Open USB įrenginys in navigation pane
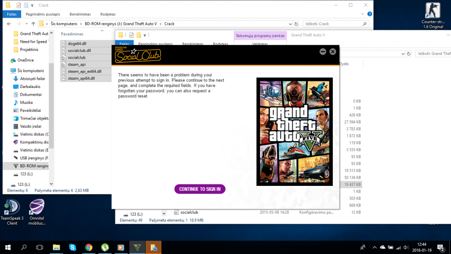The image size is (451, 254). [34, 158]
